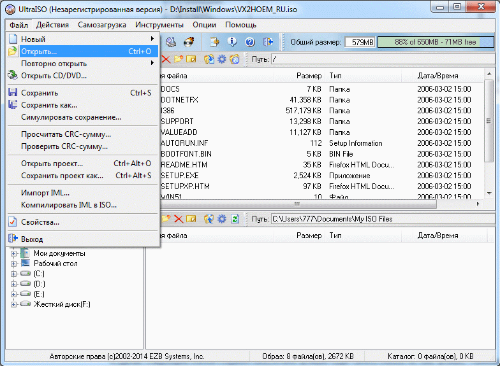
Task: Click red X delete icon in local files toolbar
Action: 179,219
